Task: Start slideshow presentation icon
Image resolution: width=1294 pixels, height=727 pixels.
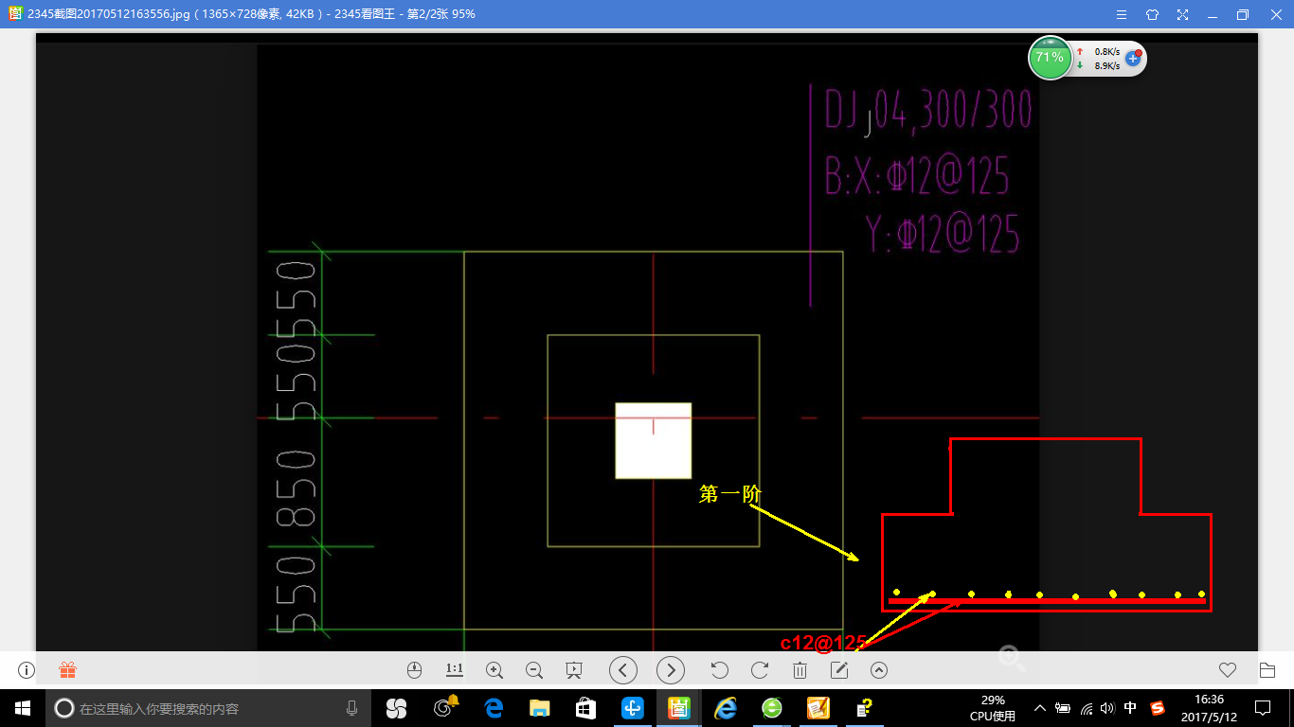Action: (x=573, y=670)
